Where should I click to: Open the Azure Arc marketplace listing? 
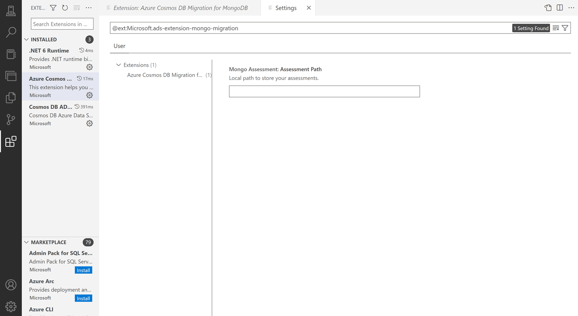(60, 289)
